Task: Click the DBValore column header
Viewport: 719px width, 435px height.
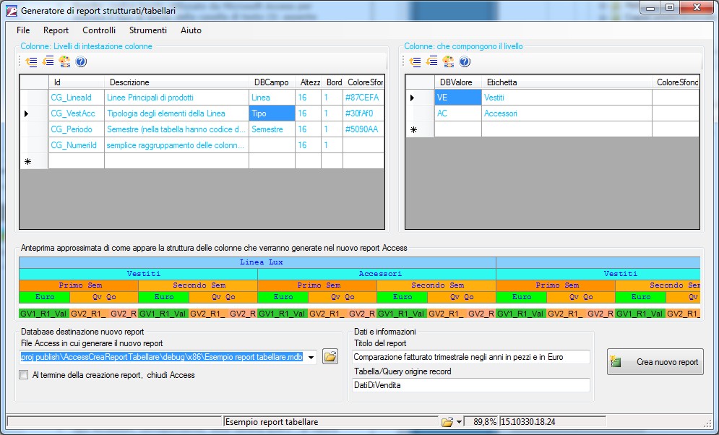Action: point(458,82)
